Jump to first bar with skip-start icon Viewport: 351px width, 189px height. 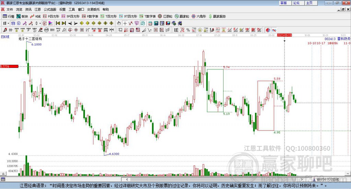click(58, 23)
